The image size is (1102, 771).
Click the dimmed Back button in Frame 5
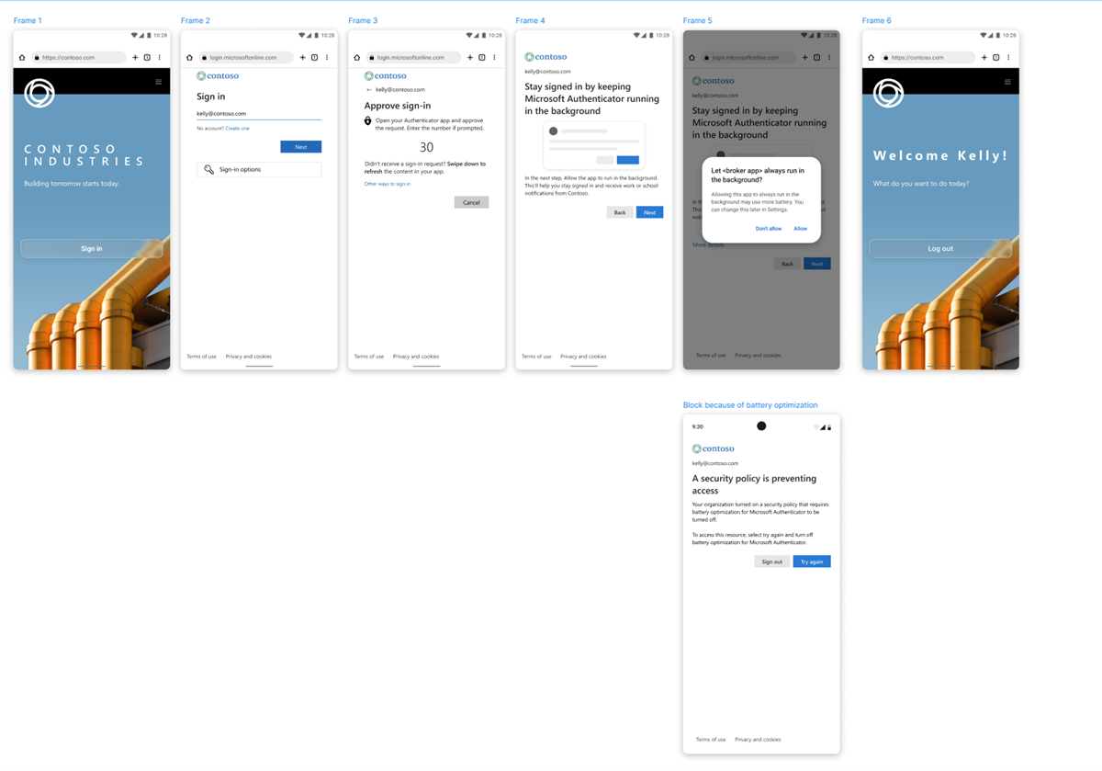click(787, 264)
